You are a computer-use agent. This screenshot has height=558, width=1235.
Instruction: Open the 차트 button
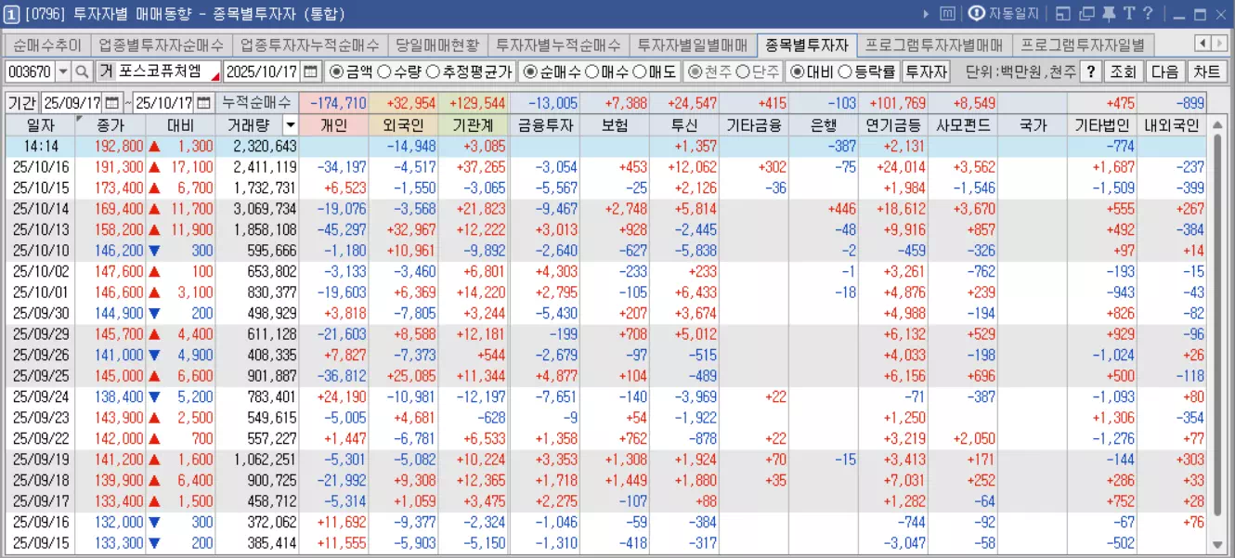pos(1207,70)
